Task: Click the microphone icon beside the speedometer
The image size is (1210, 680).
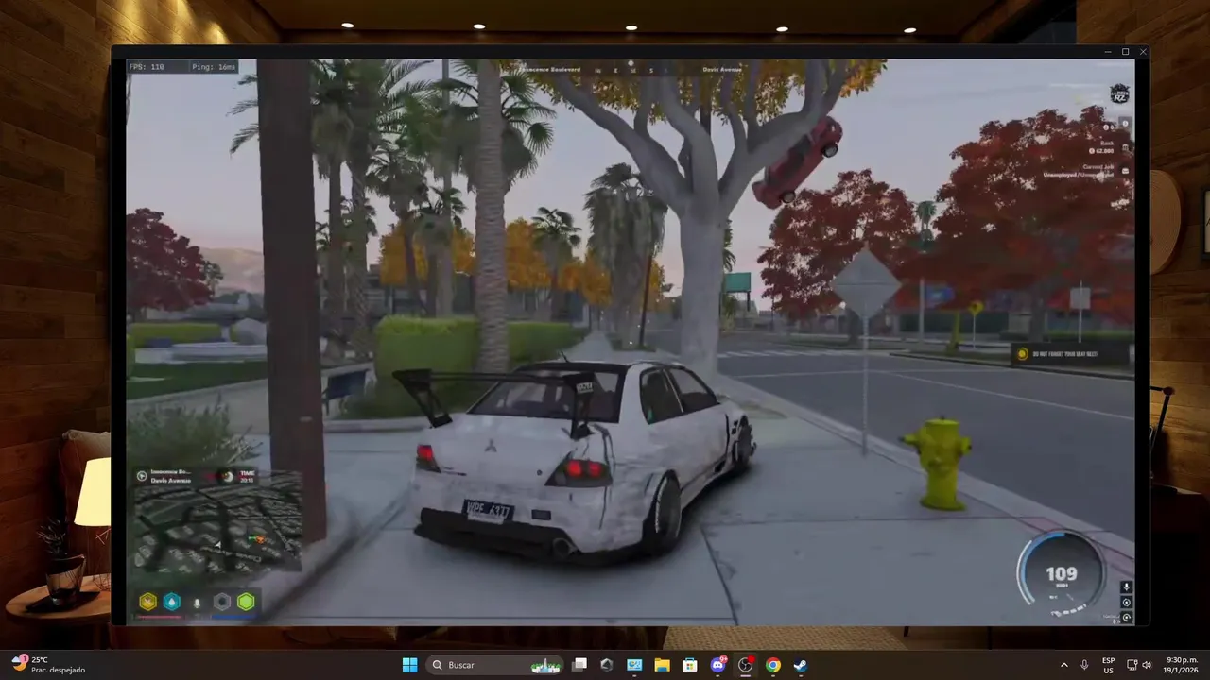Action: pos(1126,587)
